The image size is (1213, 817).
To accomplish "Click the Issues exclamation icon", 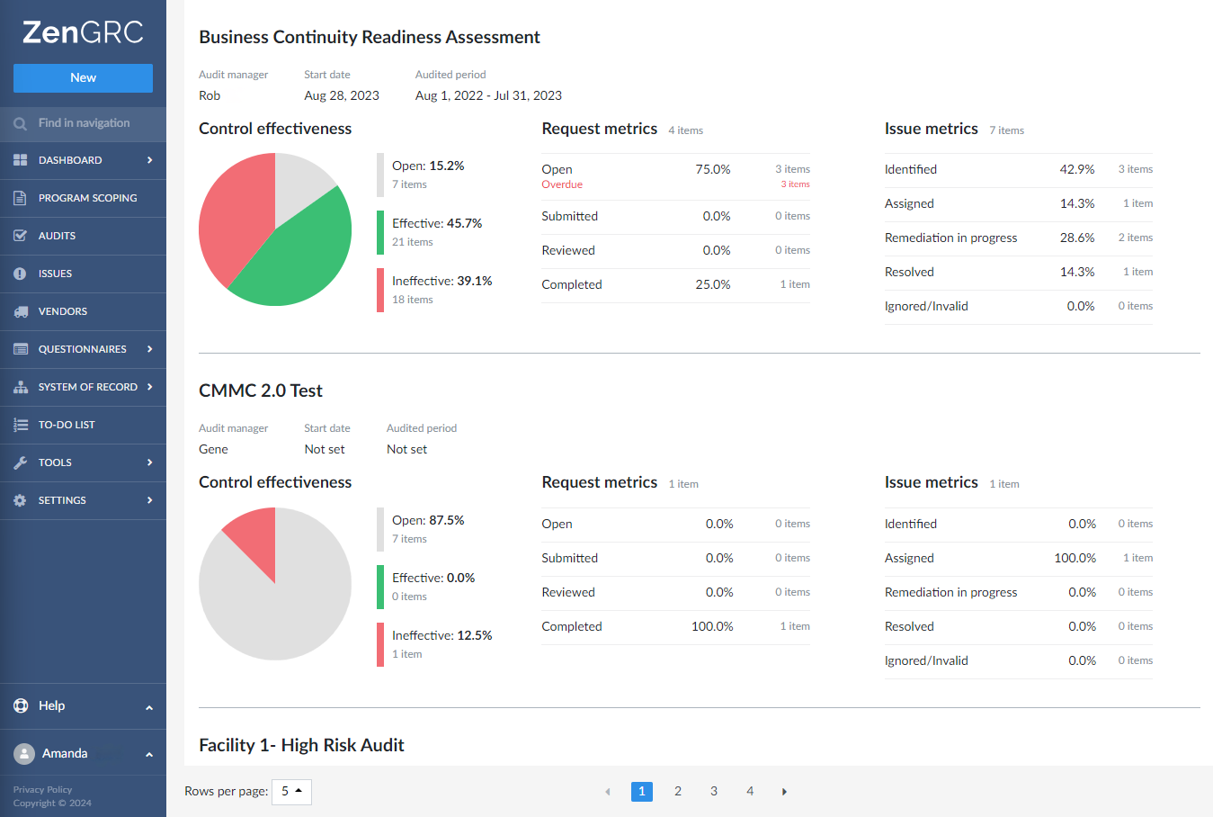I will (20, 274).
